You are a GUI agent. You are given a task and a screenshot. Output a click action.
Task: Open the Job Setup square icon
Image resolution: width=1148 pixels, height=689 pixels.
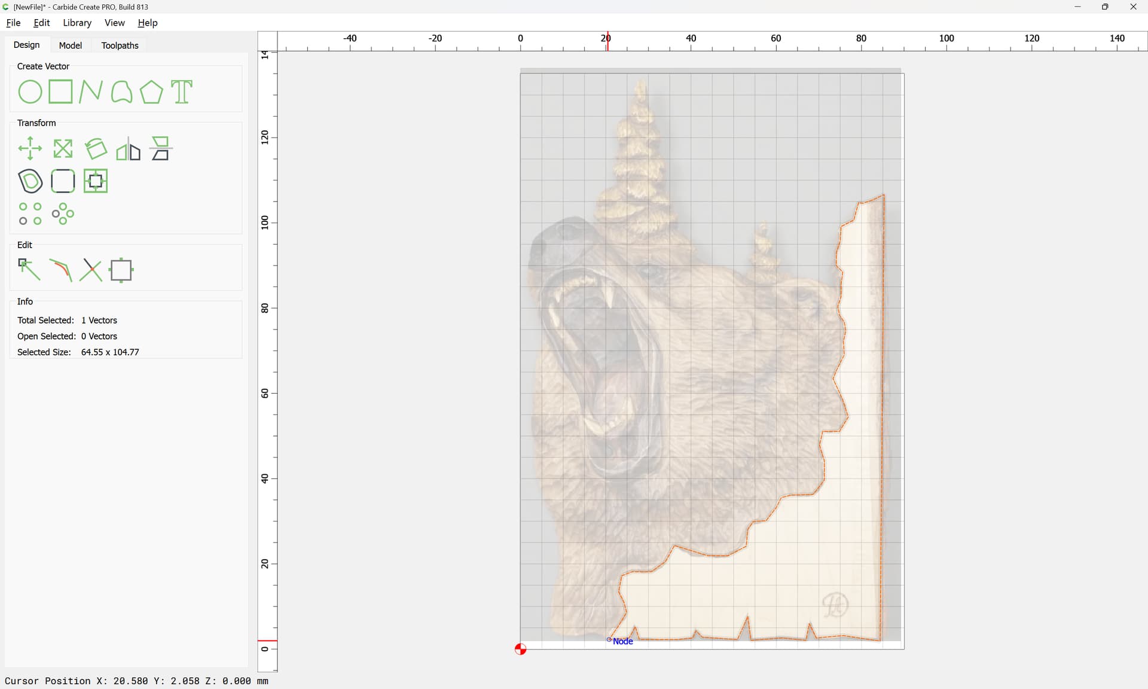pyautogui.click(x=121, y=270)
